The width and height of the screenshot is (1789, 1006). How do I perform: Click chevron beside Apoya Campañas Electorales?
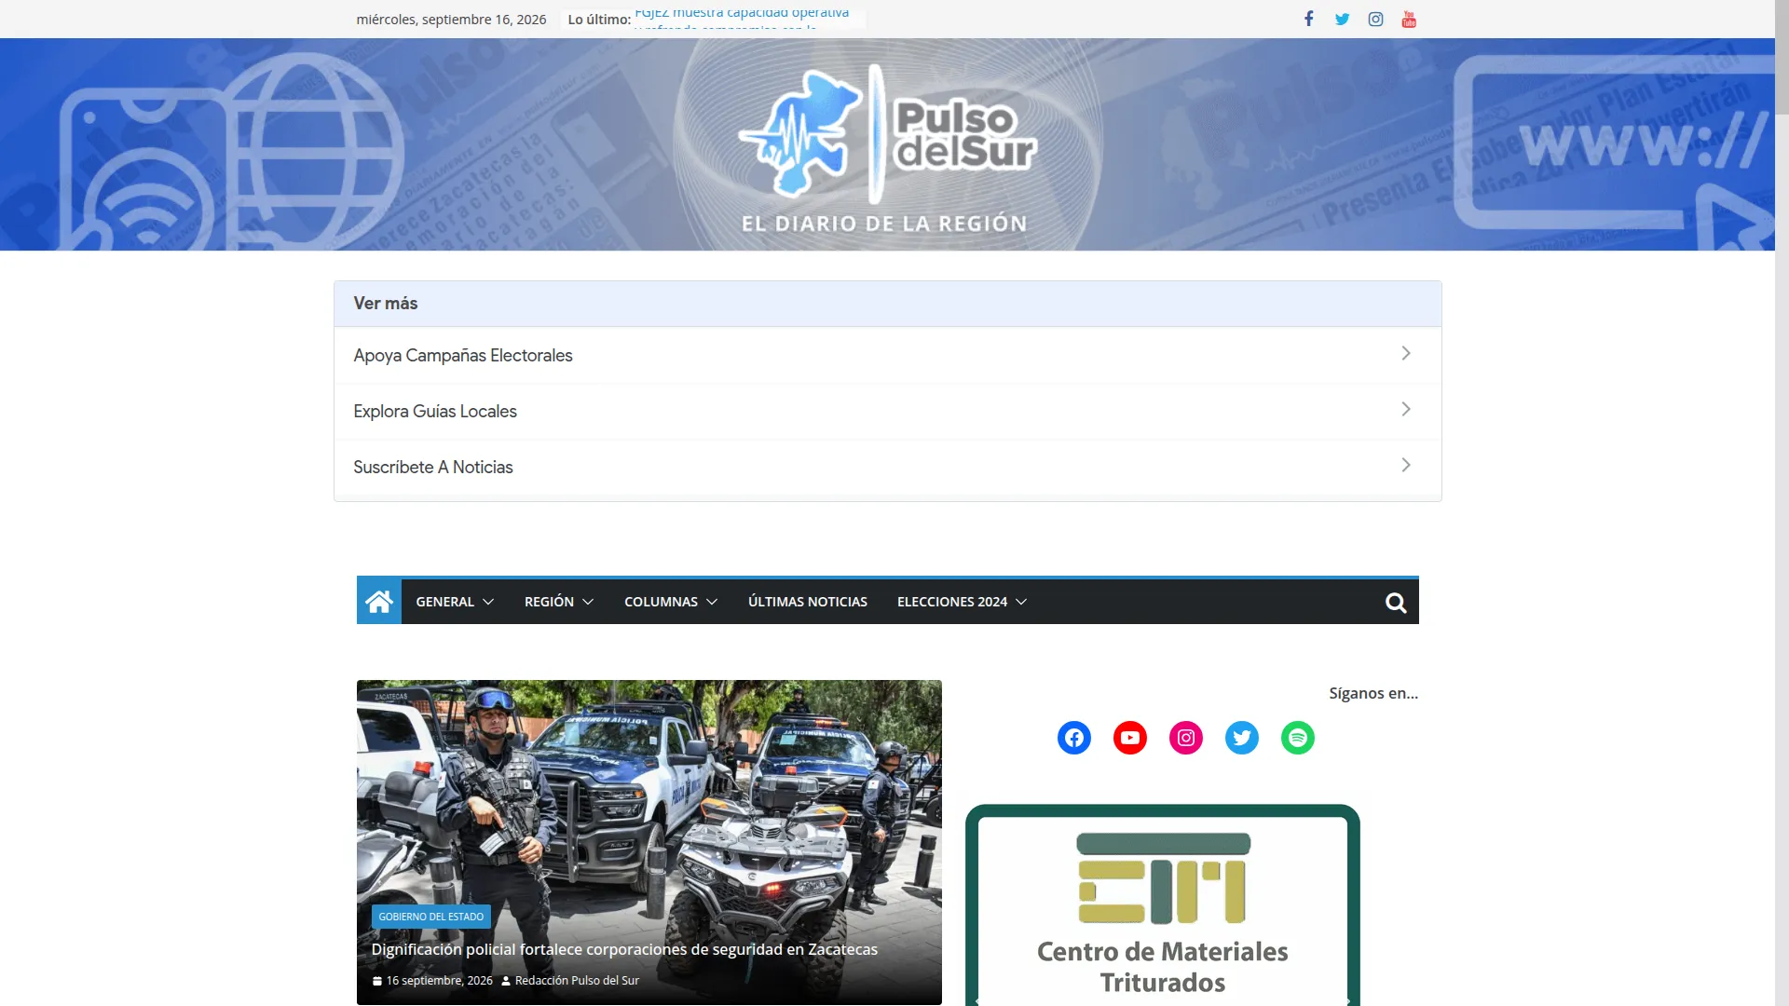coord(1406,353)
